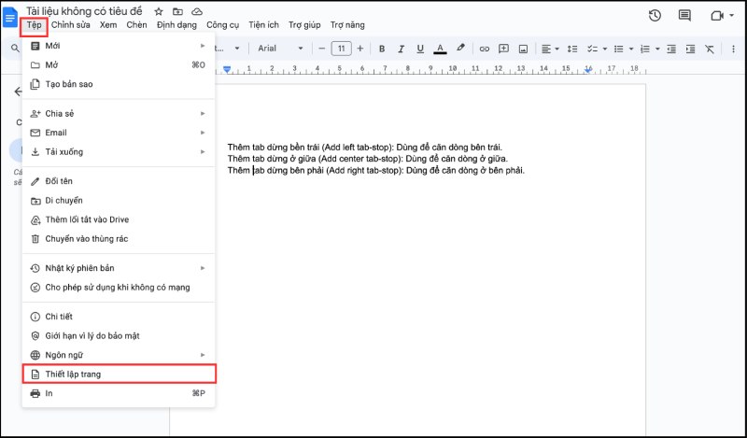Toggle bold formatting
747x438 pixels.
[x=380, y=49]
